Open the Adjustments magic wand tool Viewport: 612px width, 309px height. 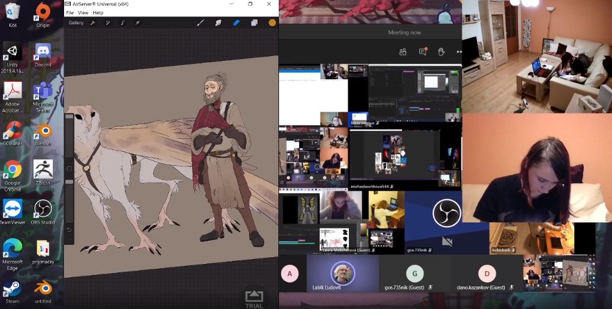[108, 23]
